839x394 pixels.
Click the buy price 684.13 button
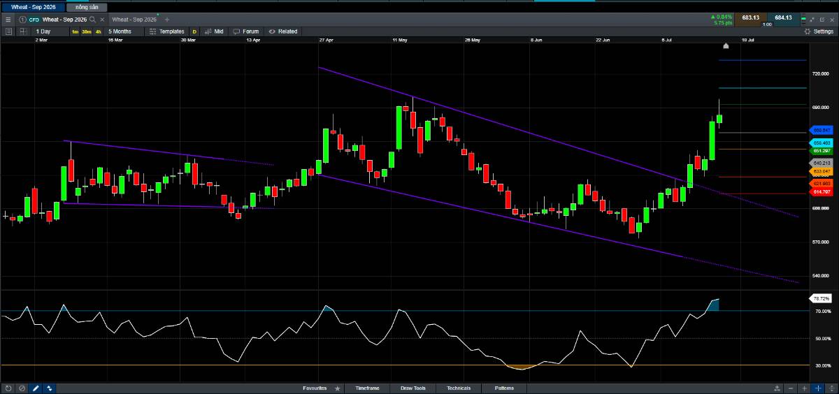coord(782,17)
